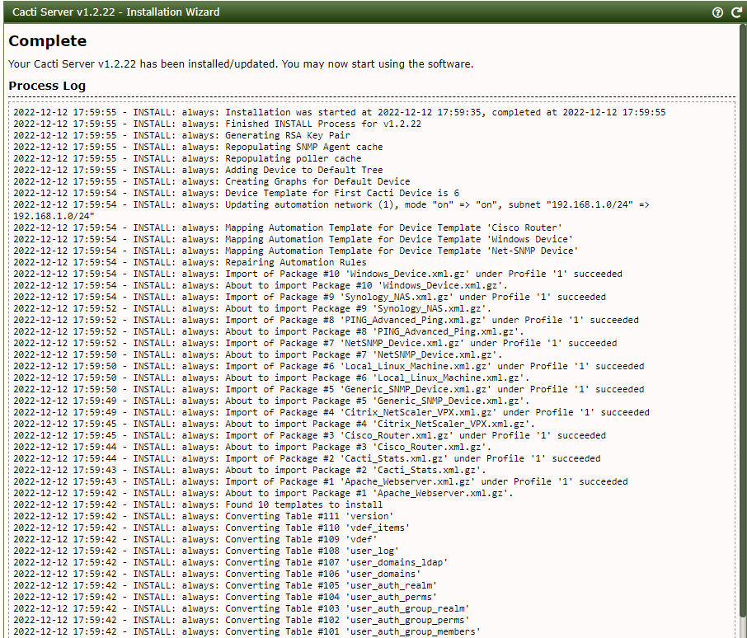Click the 'Your Cacti Server v1.2.22 has been installed/updated' message

click(241, 63)
